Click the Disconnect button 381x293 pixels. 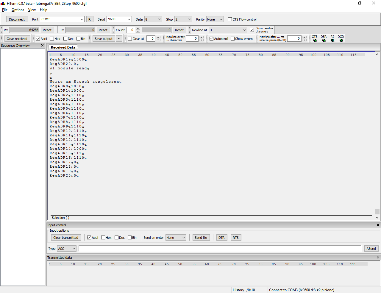(17, 19)
